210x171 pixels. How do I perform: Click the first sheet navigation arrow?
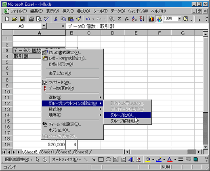(x=4, y=152)
